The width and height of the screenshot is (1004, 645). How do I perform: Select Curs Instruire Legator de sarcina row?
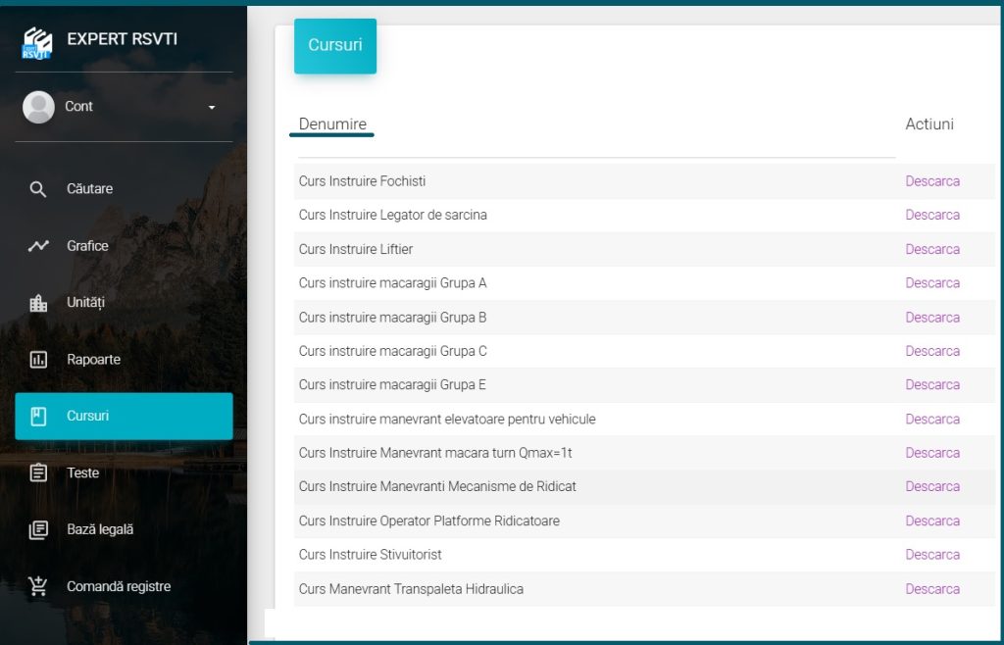392,215
